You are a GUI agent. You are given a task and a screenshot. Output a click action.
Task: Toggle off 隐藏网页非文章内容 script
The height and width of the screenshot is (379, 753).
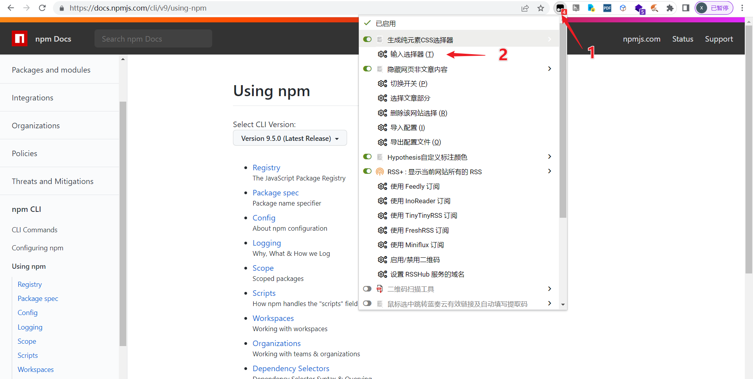tap(367, 69)
